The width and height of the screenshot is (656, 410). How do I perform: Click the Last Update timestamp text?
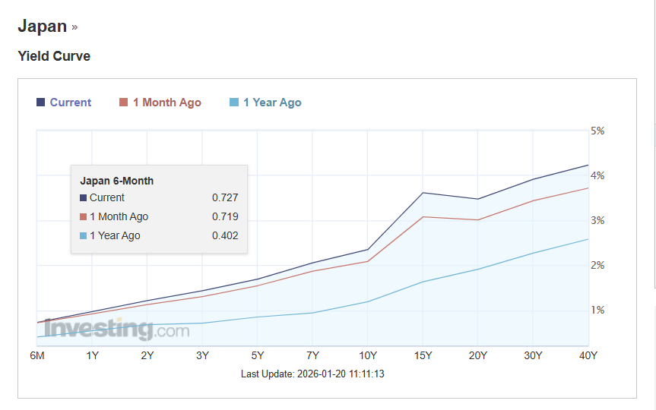coord(312,374)
